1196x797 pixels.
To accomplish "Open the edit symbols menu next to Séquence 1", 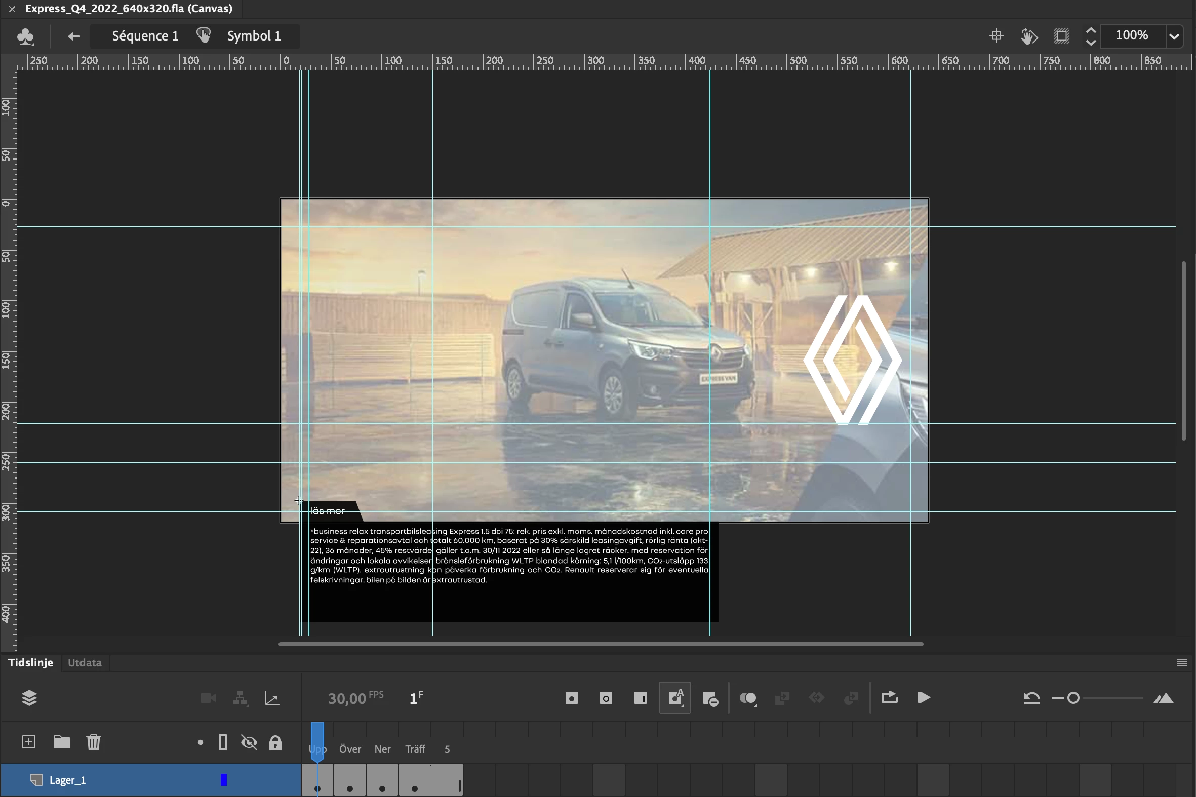I will (25, 36).
